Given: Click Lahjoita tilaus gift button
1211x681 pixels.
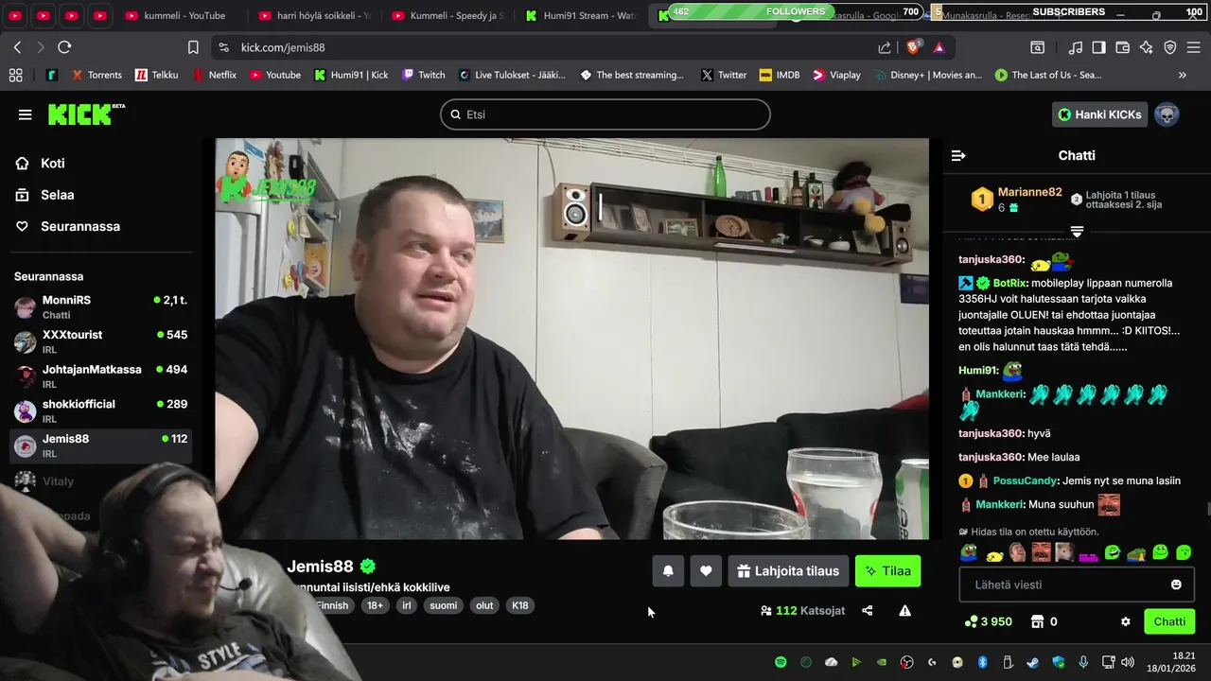Looking at the screenshot, I should [788, 570].
